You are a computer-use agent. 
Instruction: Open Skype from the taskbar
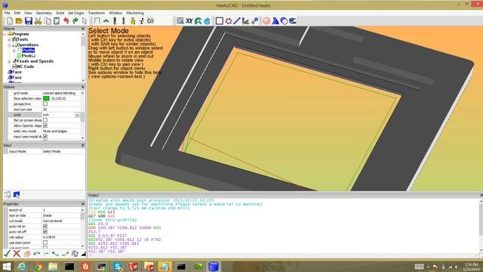[x=118, y=267]
